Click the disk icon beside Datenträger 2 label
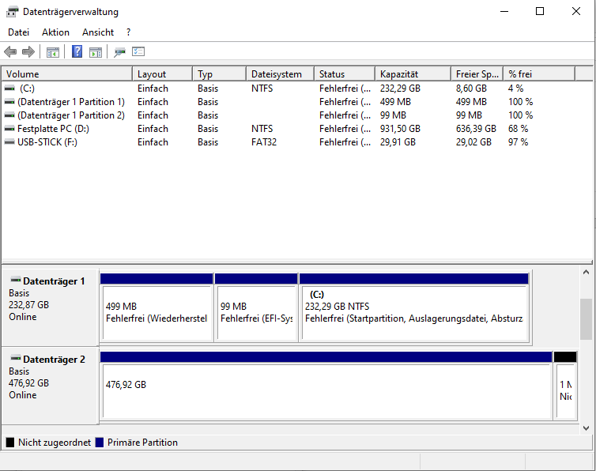 coord(16,358)
